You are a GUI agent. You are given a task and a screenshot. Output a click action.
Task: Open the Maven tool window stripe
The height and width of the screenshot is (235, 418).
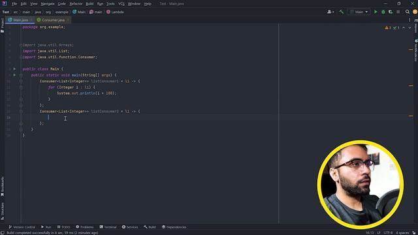(415, 26)
